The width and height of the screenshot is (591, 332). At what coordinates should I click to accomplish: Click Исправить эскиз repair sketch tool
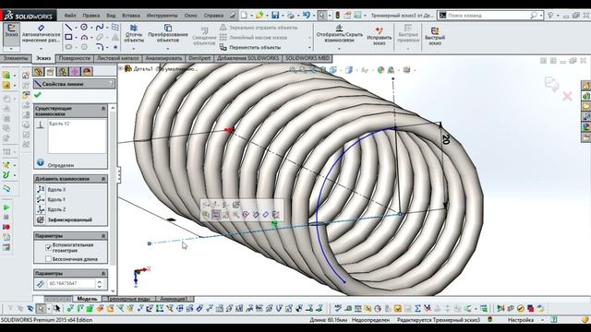(x=380, y=36)
